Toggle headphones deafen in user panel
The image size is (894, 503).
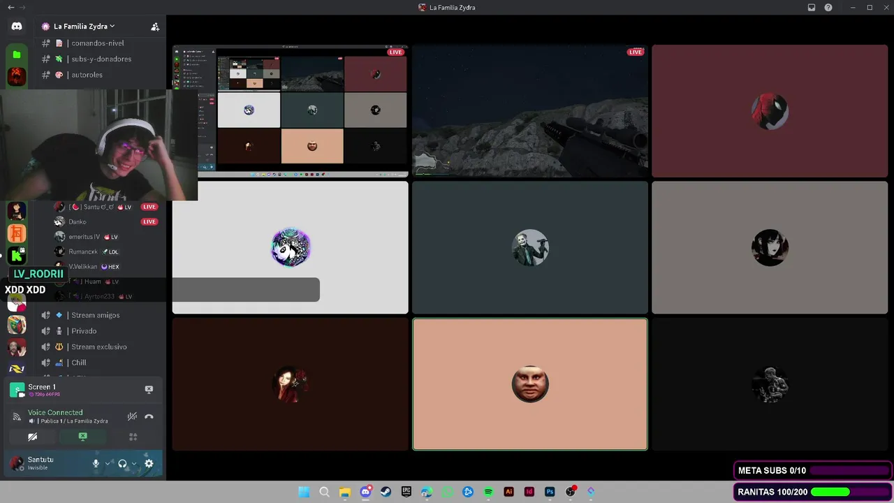click(122, 463)
